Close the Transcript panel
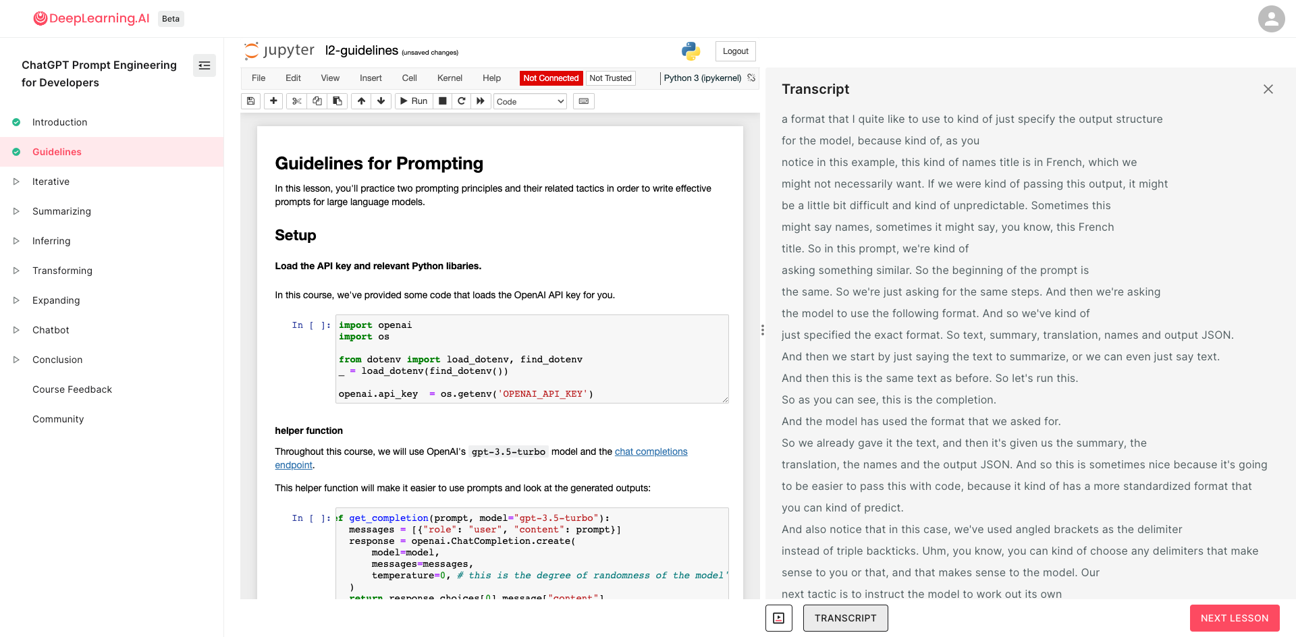Image resolution: width=1296 pixels, height=637 pixels. [1268, 89]
